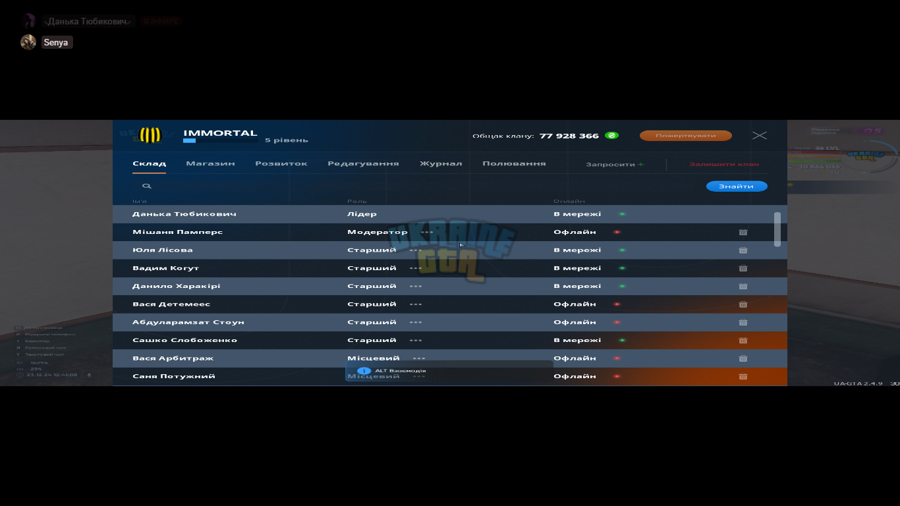Click member name Абдуларамзат Стоун

(x=188, y=322)
